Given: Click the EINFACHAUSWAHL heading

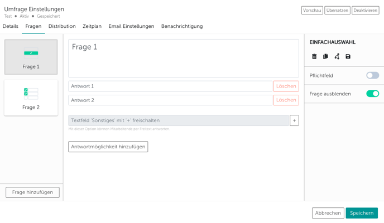Looking at the screenshot, I should click(332, 42).
